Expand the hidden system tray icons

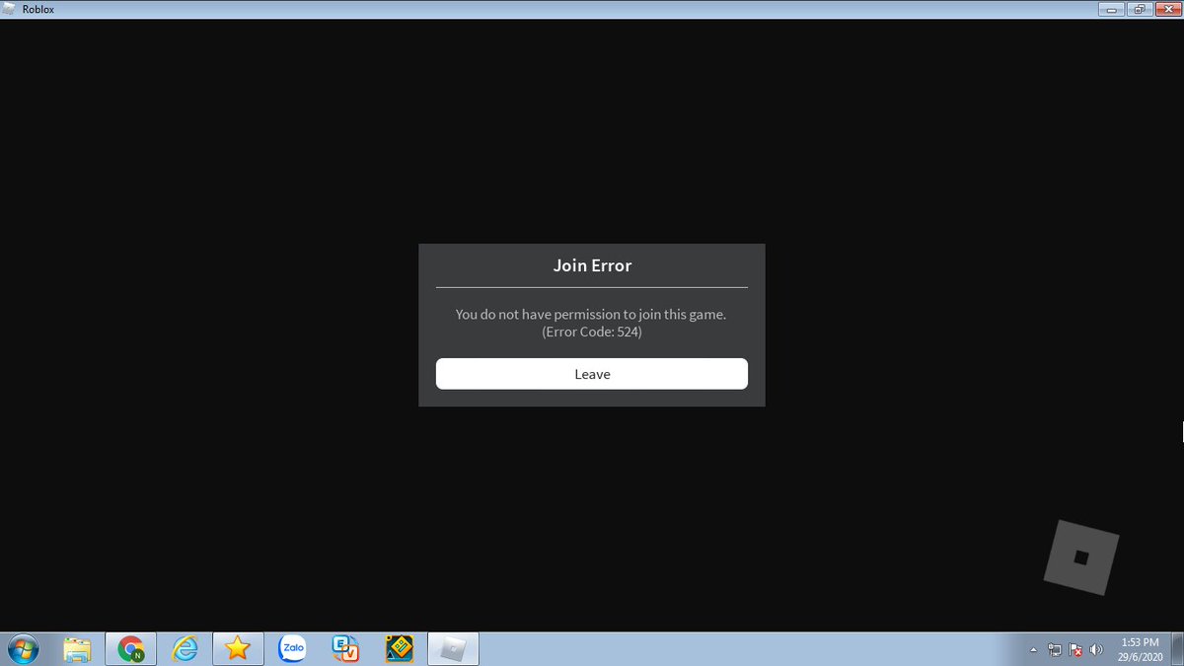coord(1033,650)
